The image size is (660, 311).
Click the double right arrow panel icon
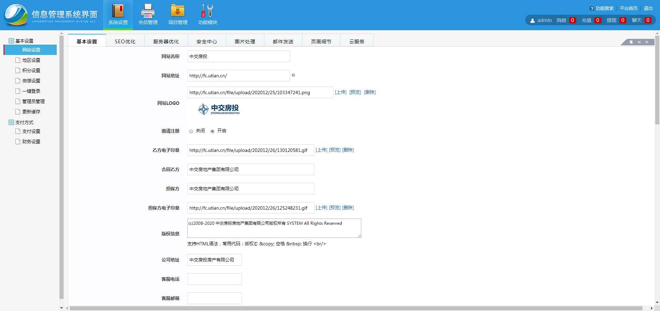(647, 42)
